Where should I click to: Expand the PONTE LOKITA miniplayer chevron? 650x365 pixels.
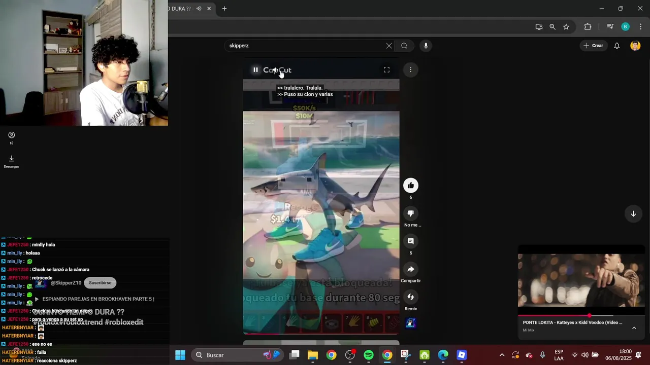pyautogui.click(x=634, y=328)
